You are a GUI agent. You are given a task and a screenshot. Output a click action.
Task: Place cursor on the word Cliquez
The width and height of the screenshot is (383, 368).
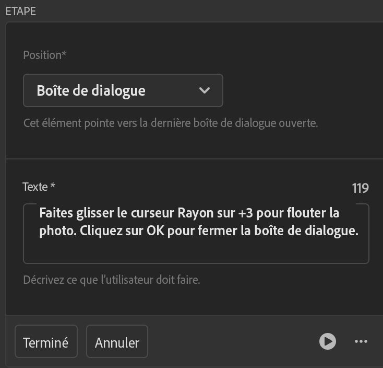pos(99,232)
